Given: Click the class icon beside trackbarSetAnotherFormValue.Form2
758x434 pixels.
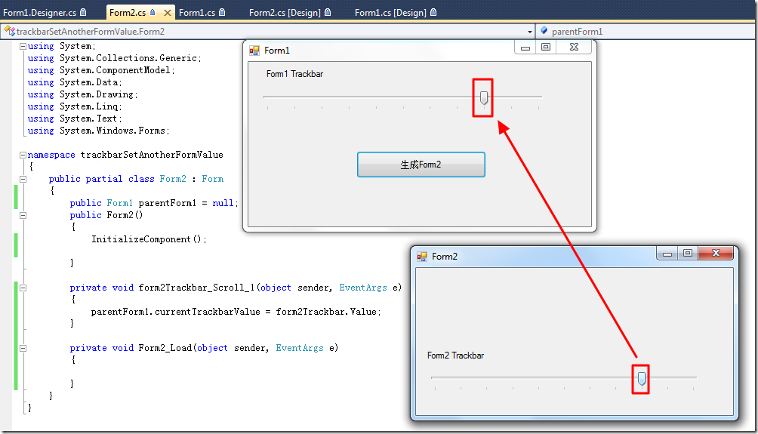Looking at the screenshot, I should click(9, 32).
